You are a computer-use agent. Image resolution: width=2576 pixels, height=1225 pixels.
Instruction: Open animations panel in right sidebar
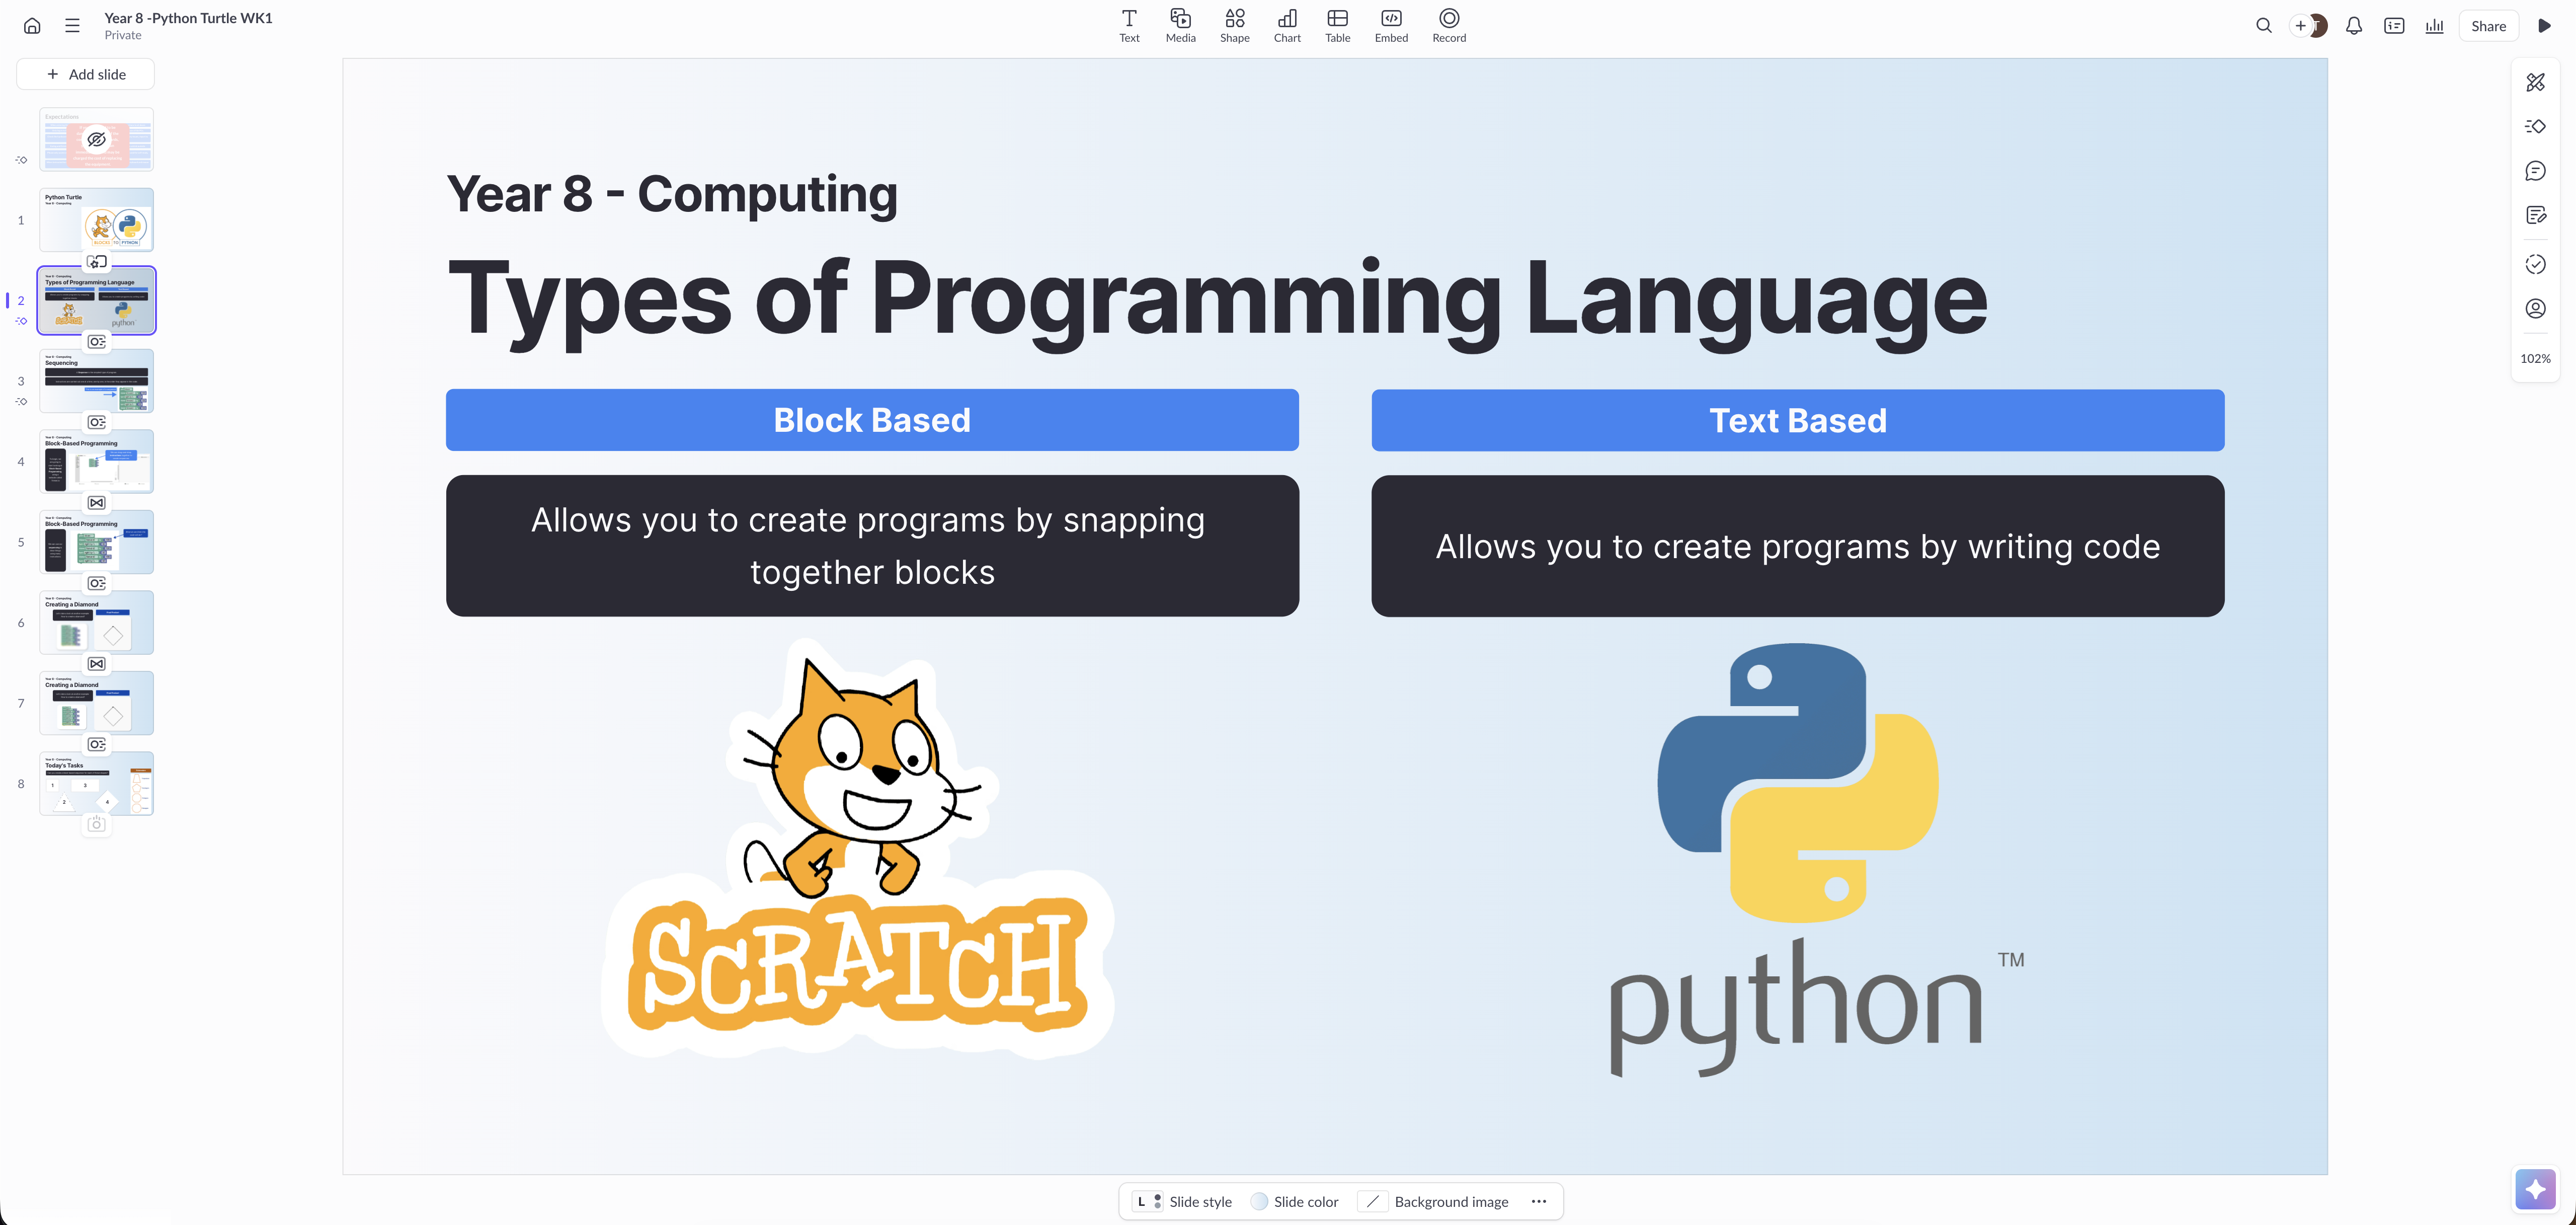point(2535,126)
